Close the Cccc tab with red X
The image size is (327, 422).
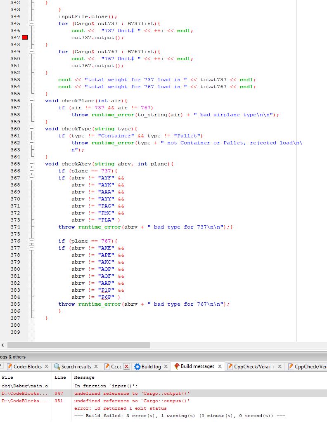point(127,367)
